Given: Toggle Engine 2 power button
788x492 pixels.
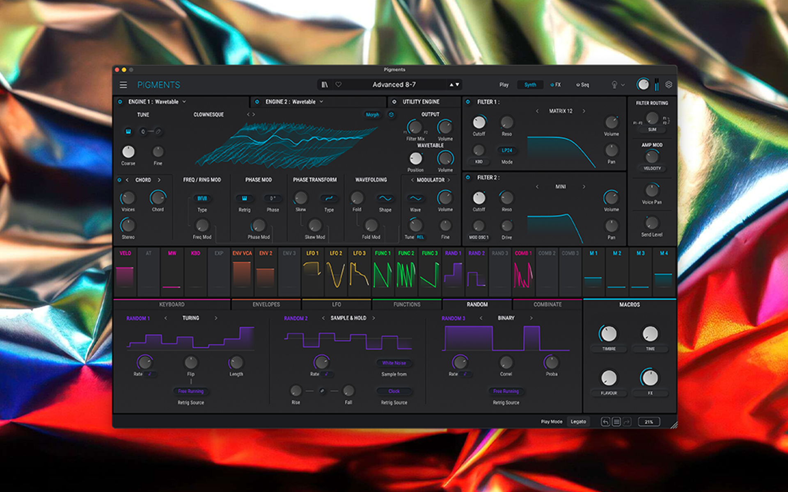Looking at the screenshot, I should click(257, 102).
